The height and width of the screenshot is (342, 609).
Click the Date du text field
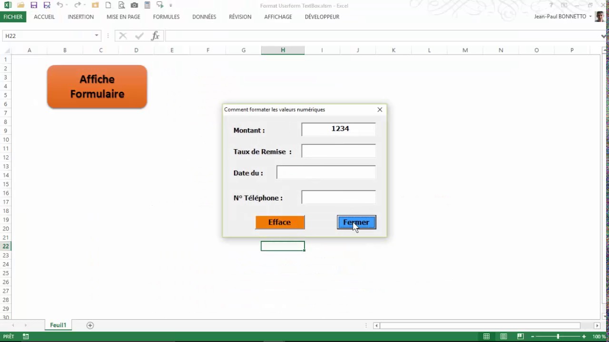[x=326, y=172]
